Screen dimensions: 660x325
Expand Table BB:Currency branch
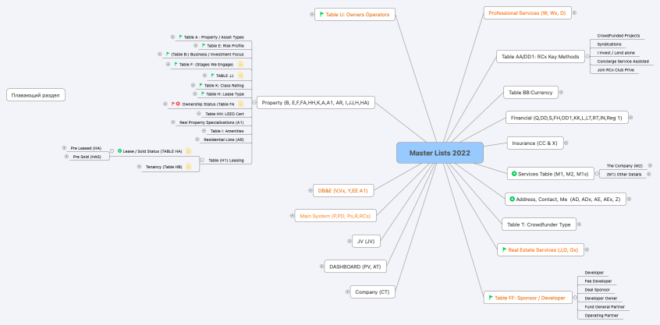561,92
